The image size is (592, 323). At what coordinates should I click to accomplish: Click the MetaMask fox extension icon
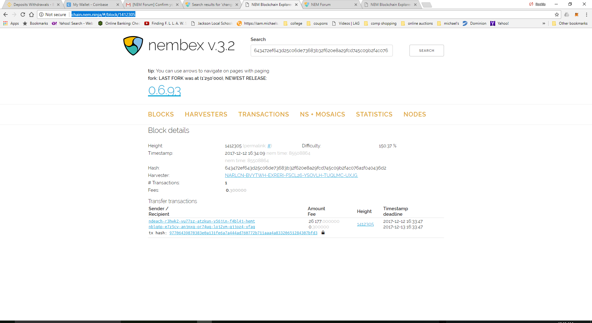click(577, 14)
